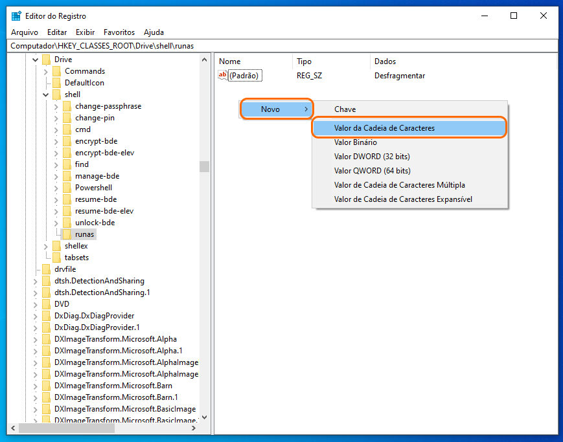Open the Ajuda menu
This screenshot has height=442, width=563.
tap(154, 32)
